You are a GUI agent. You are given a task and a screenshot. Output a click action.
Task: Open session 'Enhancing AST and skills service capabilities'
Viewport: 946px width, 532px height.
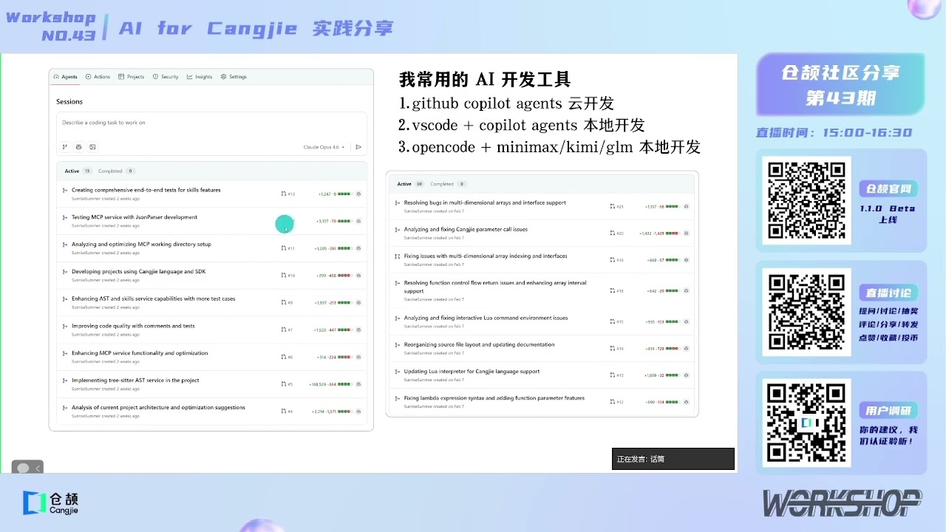[153, 299]
